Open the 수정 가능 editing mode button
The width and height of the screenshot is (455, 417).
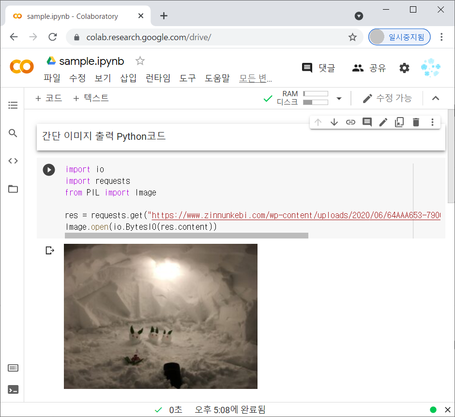pos(387,98)
